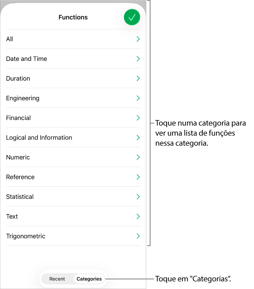Screen dimensions: 254x289
Task: Expand the chevron beside Financial
Action: (138, 118)
